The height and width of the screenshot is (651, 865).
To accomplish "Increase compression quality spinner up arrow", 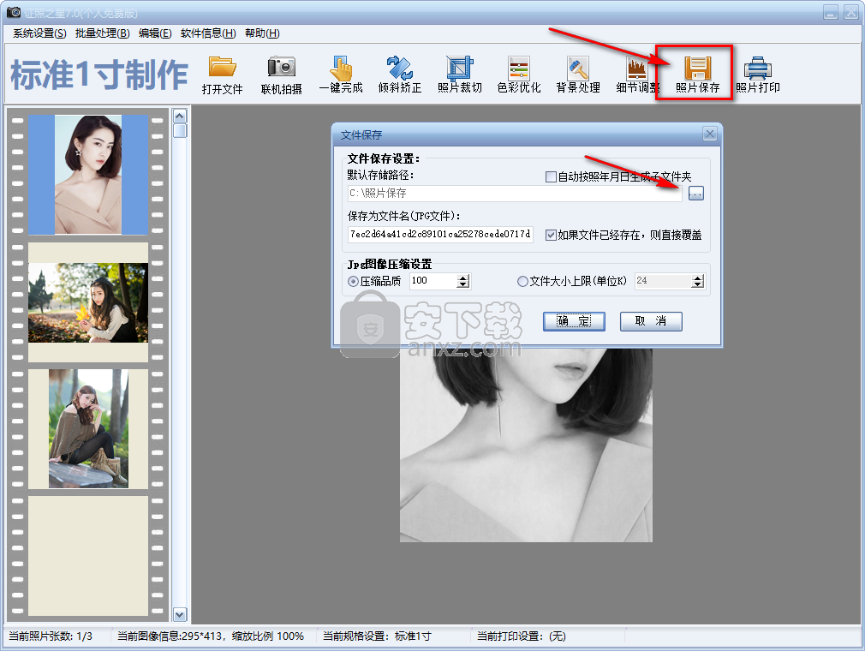I will [x=463, y=278].
